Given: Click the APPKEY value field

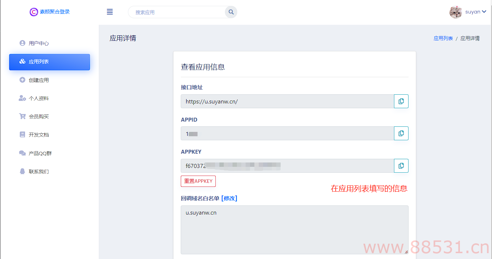Looking at the screenshot, I should [x=288, y=166].
